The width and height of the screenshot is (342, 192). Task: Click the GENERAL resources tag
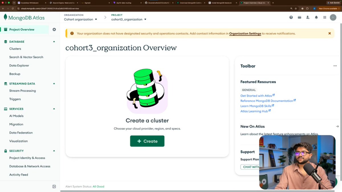(249, 90)
